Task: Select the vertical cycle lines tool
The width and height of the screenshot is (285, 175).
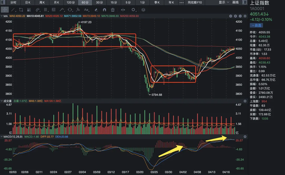Action: pyautogui.click(x=45, y=10)
